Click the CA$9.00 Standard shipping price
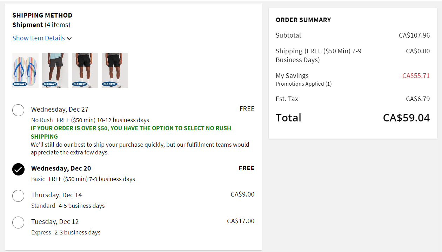442x252 pixels. (242, 194)
